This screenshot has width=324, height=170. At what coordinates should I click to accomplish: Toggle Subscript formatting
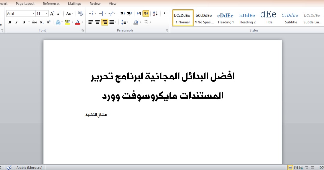point(42,22)
